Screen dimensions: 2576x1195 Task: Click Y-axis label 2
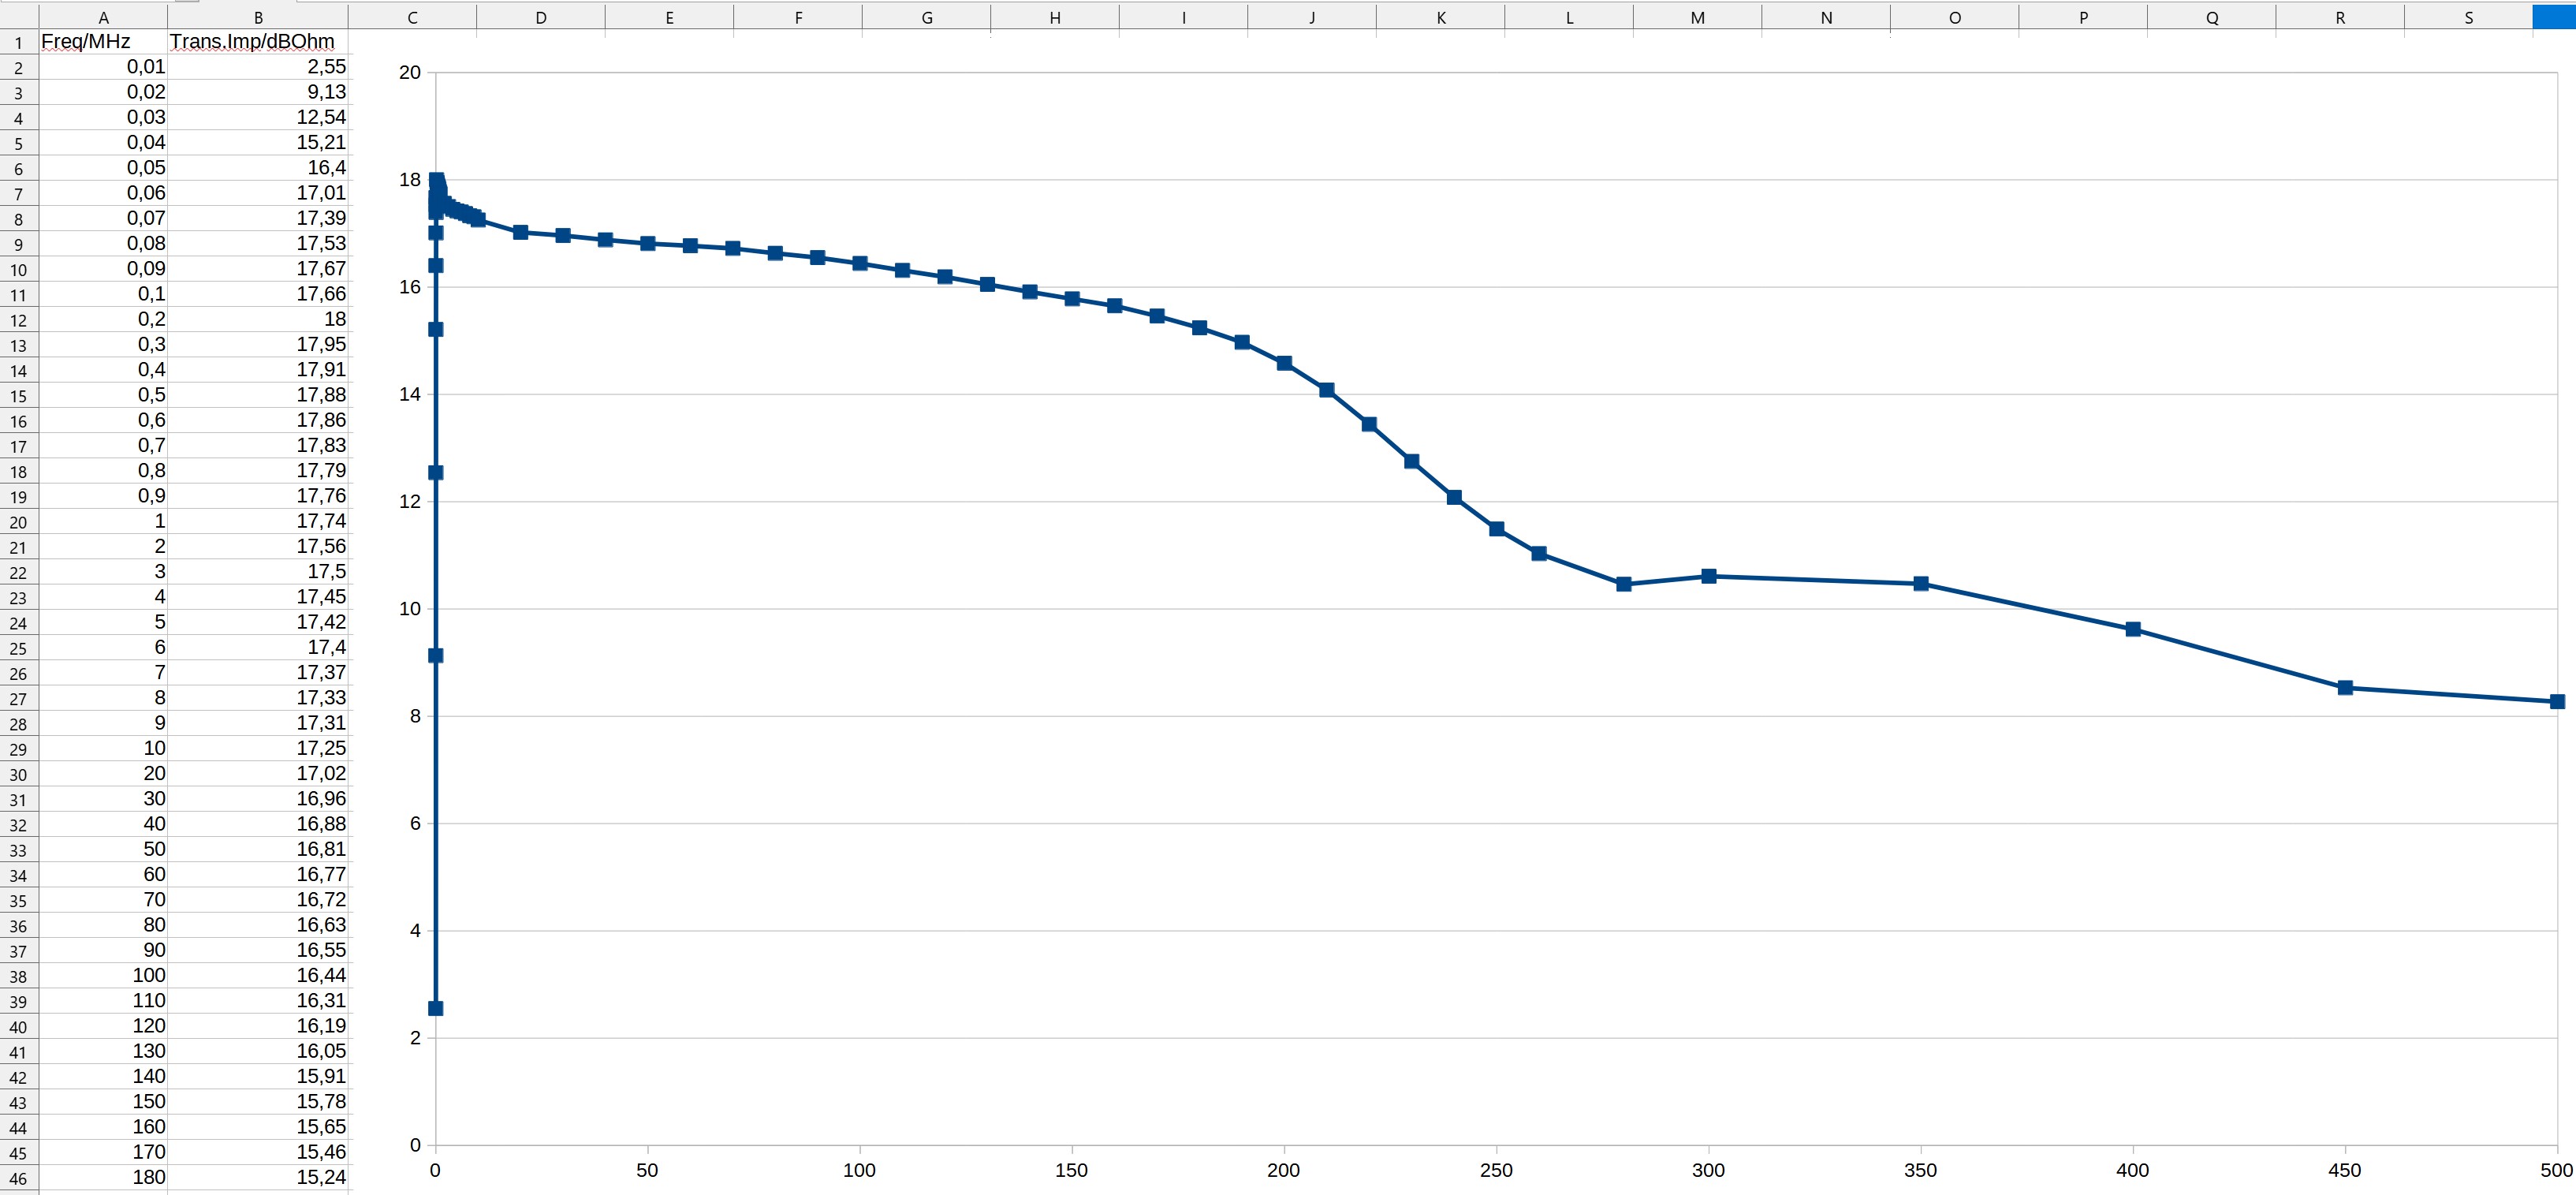coord(415,1038)
